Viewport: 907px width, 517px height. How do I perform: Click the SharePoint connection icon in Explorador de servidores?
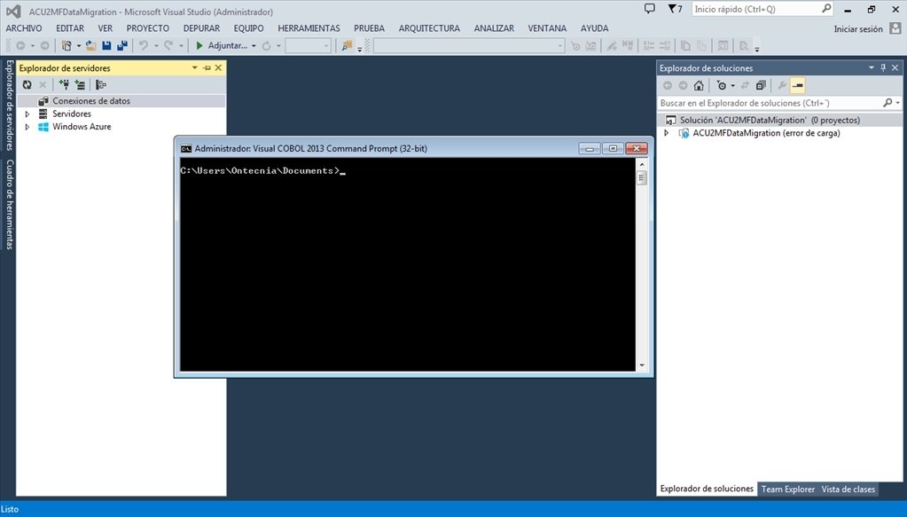(101, 85)
